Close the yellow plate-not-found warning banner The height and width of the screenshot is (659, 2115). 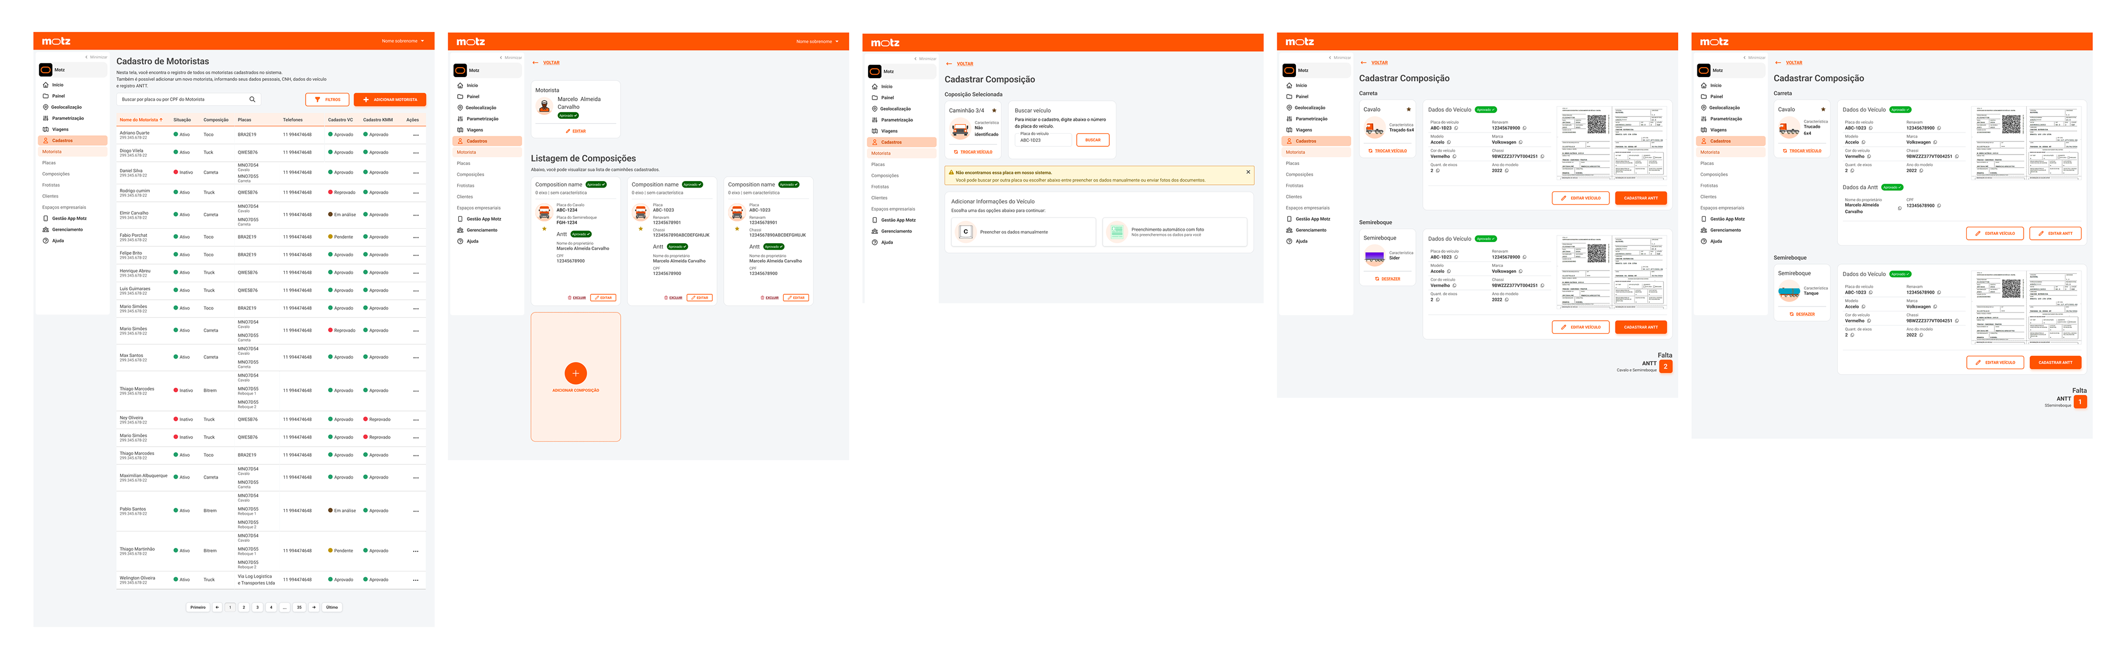coord(1248,172)
